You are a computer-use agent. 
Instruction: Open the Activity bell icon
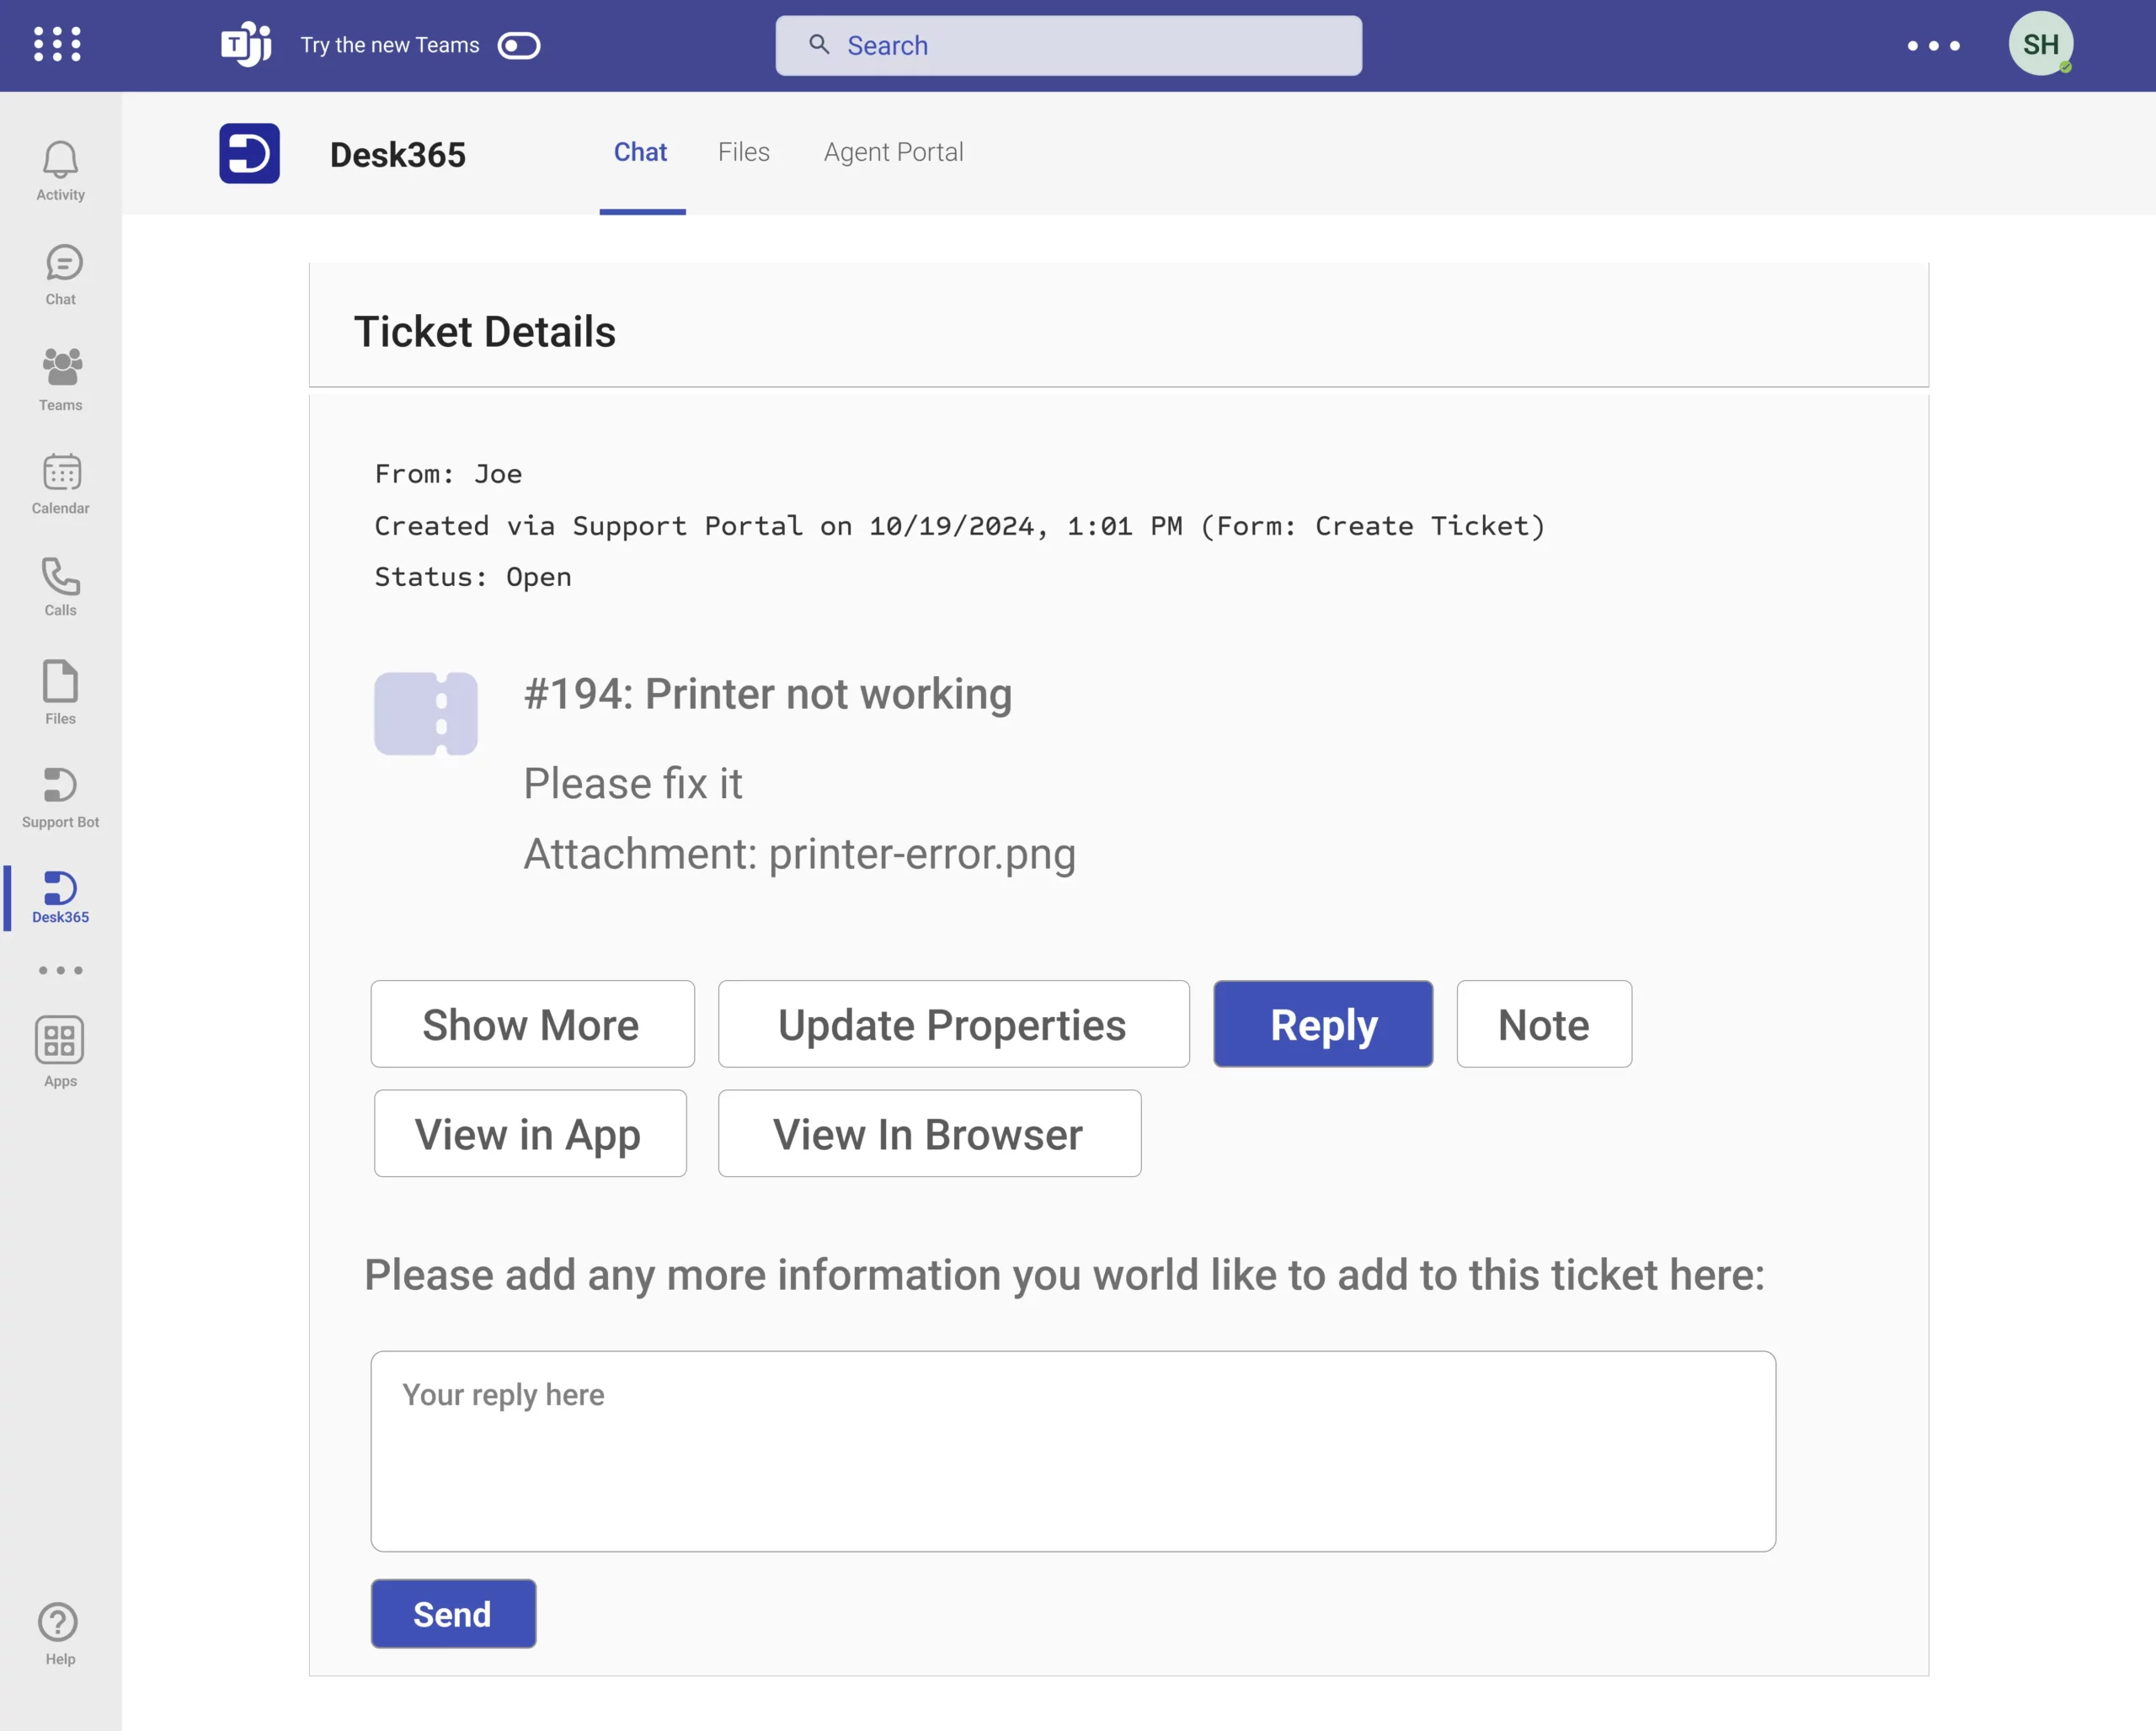tap(60, 170)
